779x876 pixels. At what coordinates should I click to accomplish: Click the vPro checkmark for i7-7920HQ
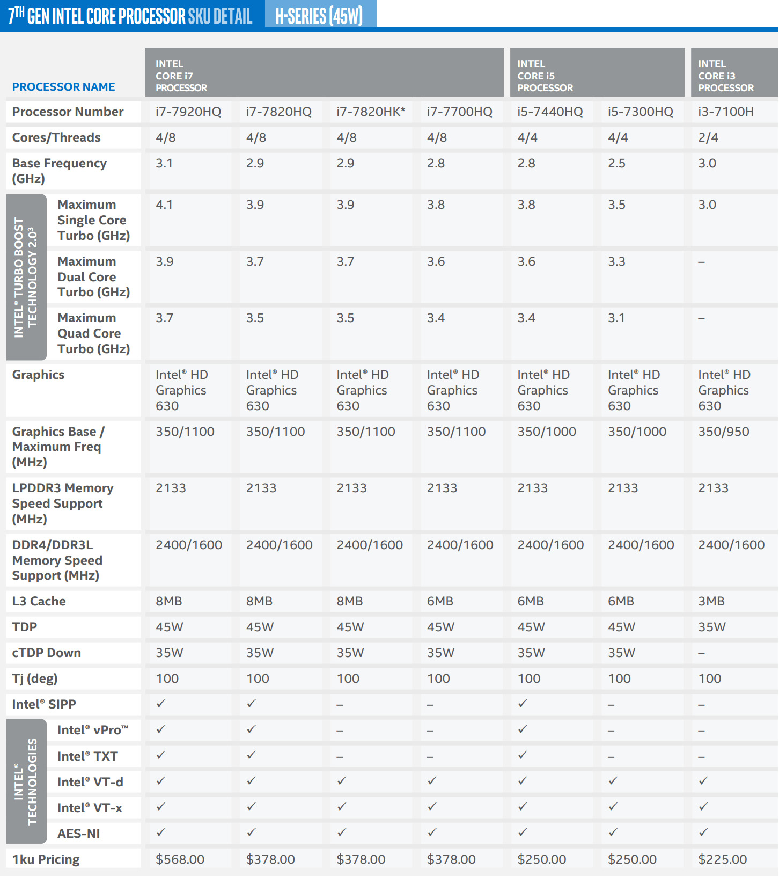[x=161, y=729]
